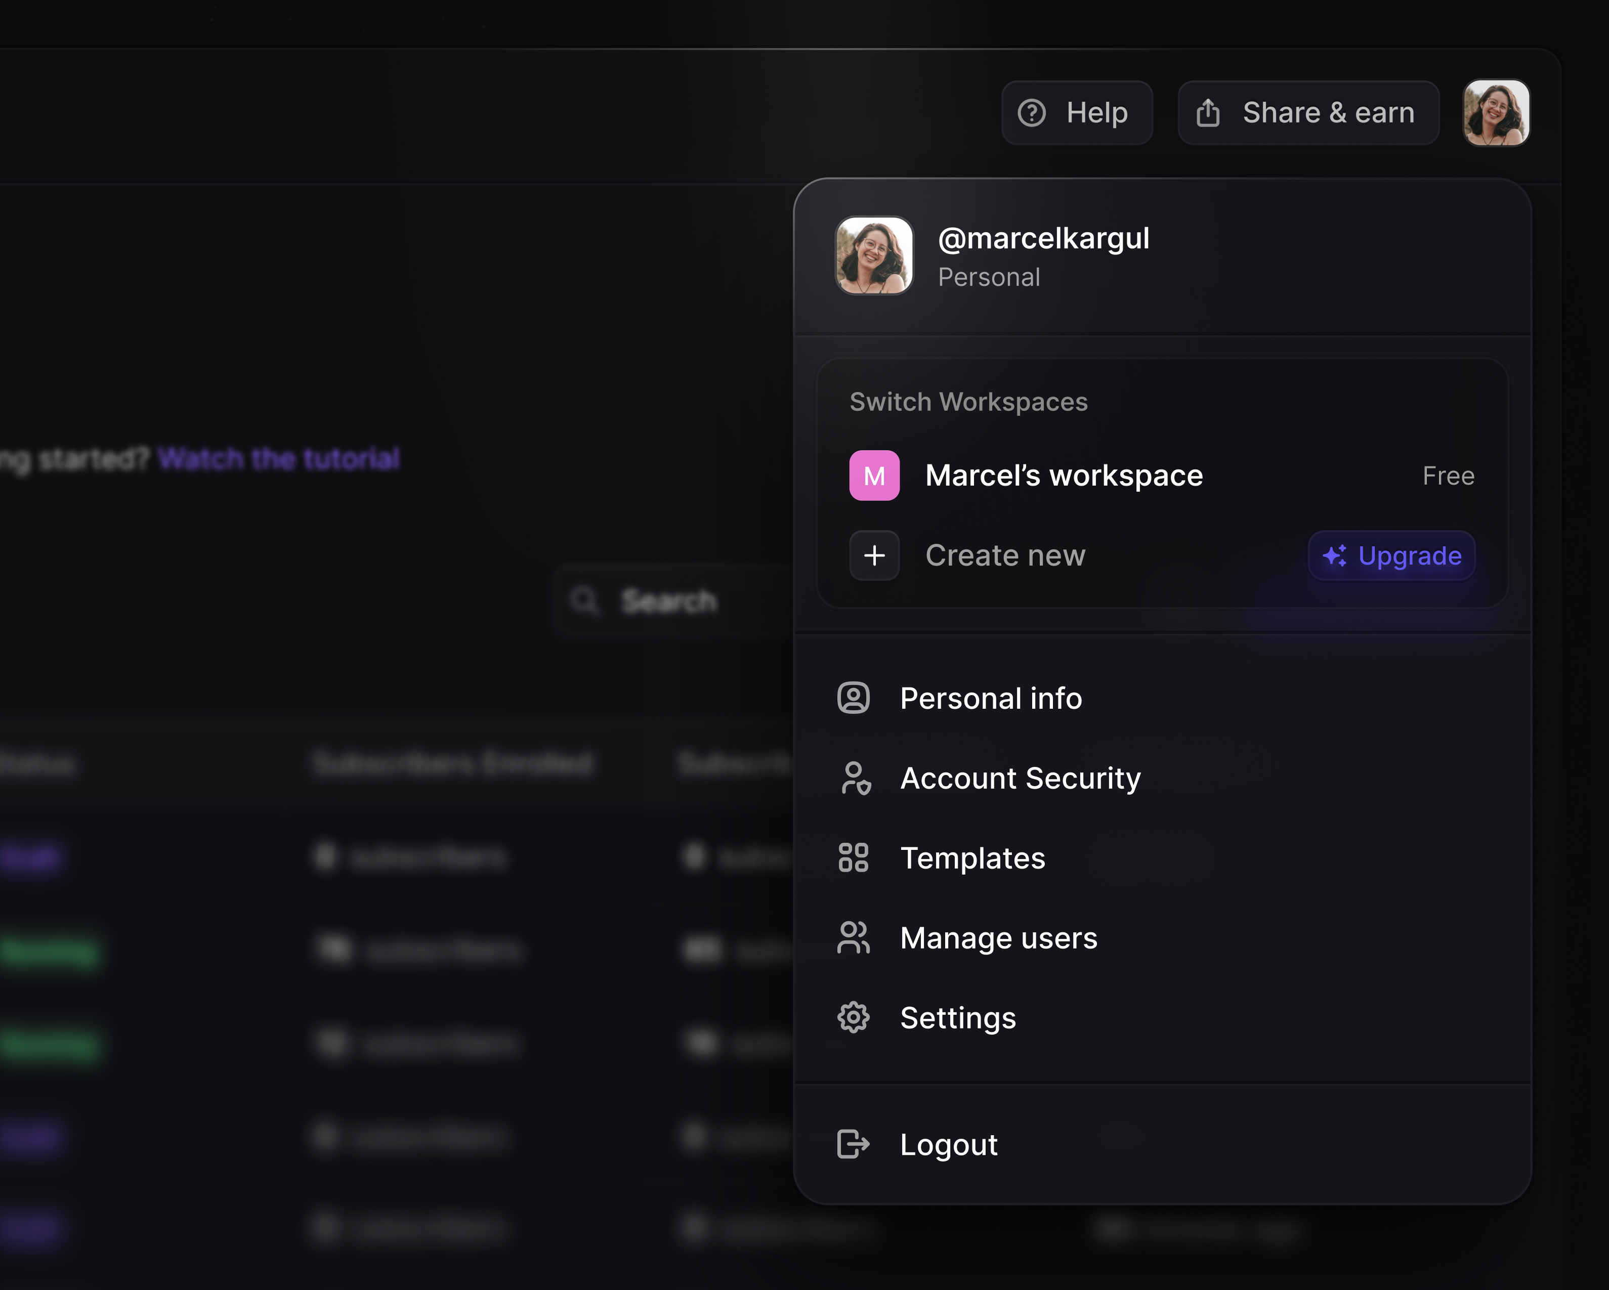Open the Help button
This screenshot has height=1290, width=1609.
pos(1077,113)
